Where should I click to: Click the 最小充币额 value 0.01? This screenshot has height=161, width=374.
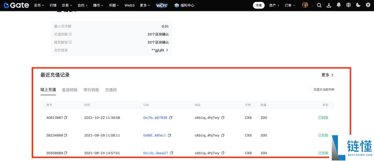click(165, 26)
